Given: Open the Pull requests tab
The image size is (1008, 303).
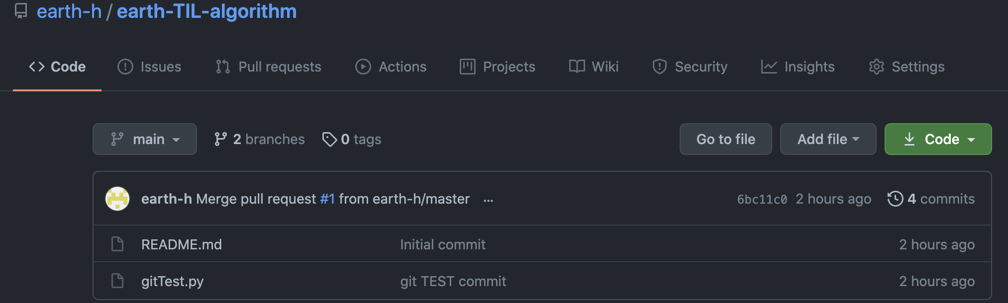Looking at the screenshot, I should 269,67.
